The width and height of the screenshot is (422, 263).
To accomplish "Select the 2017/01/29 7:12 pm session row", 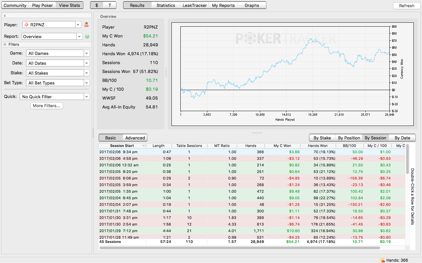I will click(252, 231).
